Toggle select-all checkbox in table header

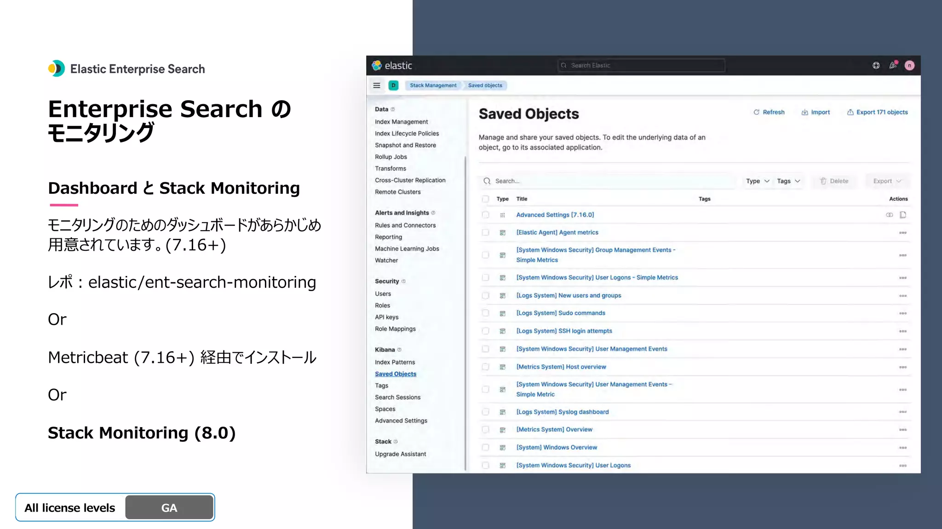(485, 199)
